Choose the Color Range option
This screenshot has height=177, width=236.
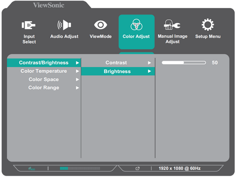point(44,87)
